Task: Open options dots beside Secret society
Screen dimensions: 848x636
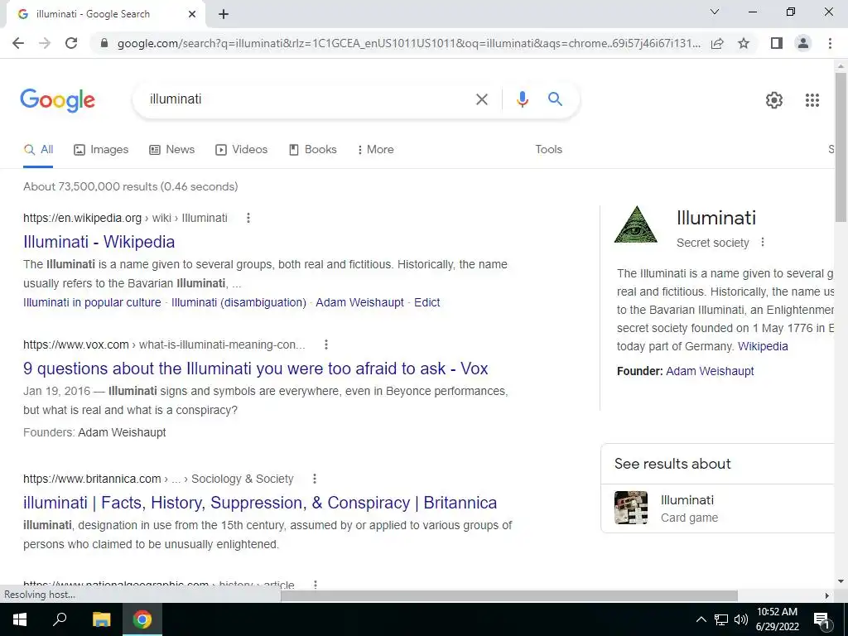Action: click(763, 243)
